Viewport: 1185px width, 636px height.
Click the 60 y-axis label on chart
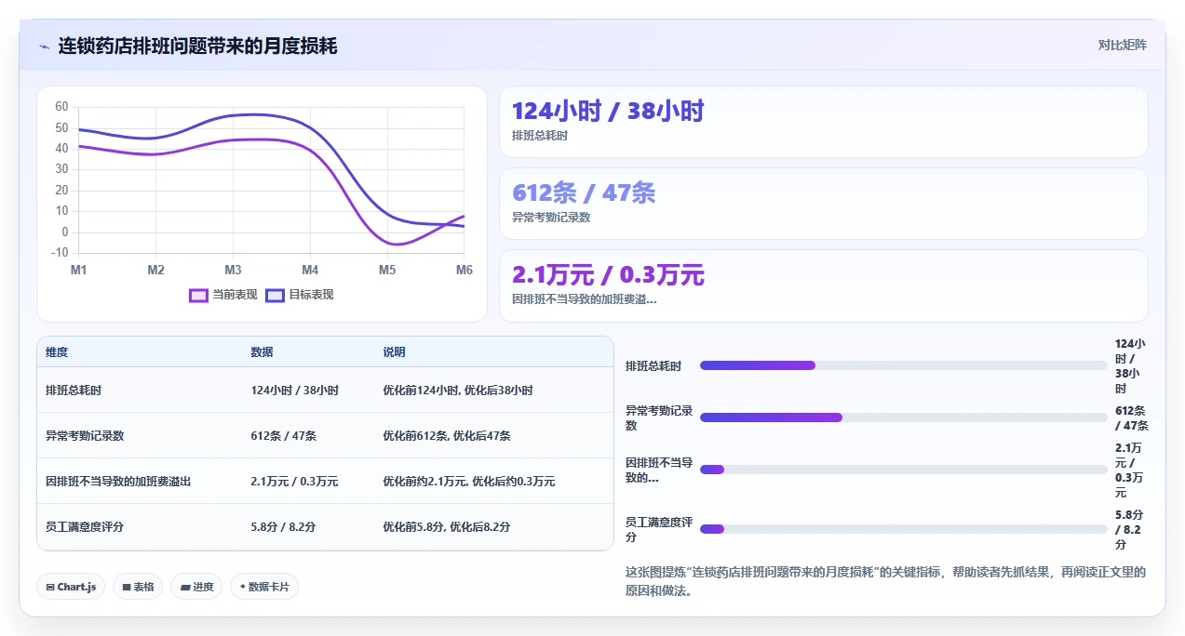click(x=61, y=106)
